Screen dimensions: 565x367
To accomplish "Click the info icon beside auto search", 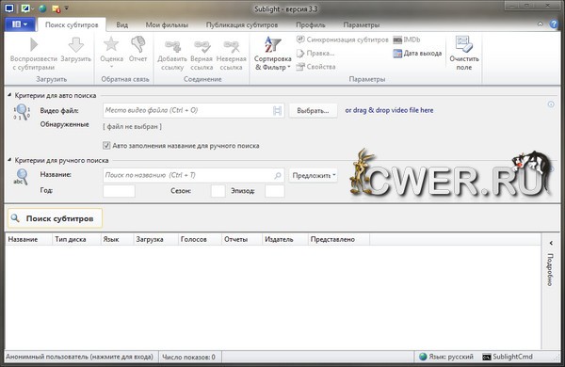I will [x=551, y=104].
